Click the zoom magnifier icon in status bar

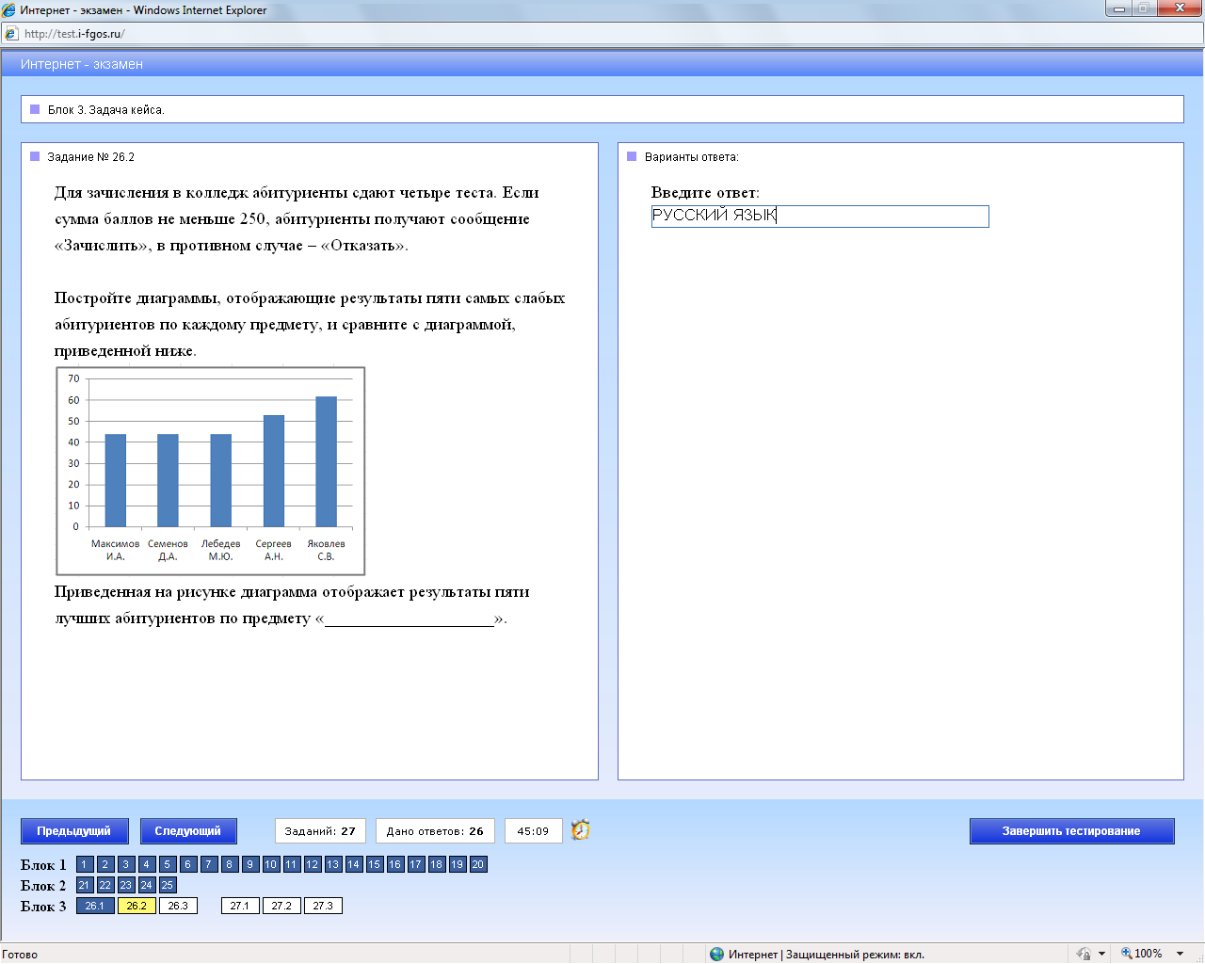[1126, 954]
